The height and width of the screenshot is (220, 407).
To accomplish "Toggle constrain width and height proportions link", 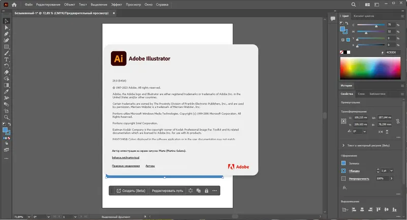I will coord(397,121).
